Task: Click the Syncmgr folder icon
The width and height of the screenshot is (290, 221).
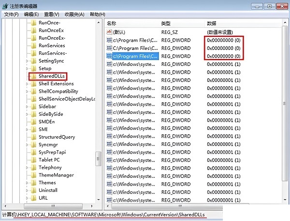Action: pyautogui.click(x=34, y=144)
